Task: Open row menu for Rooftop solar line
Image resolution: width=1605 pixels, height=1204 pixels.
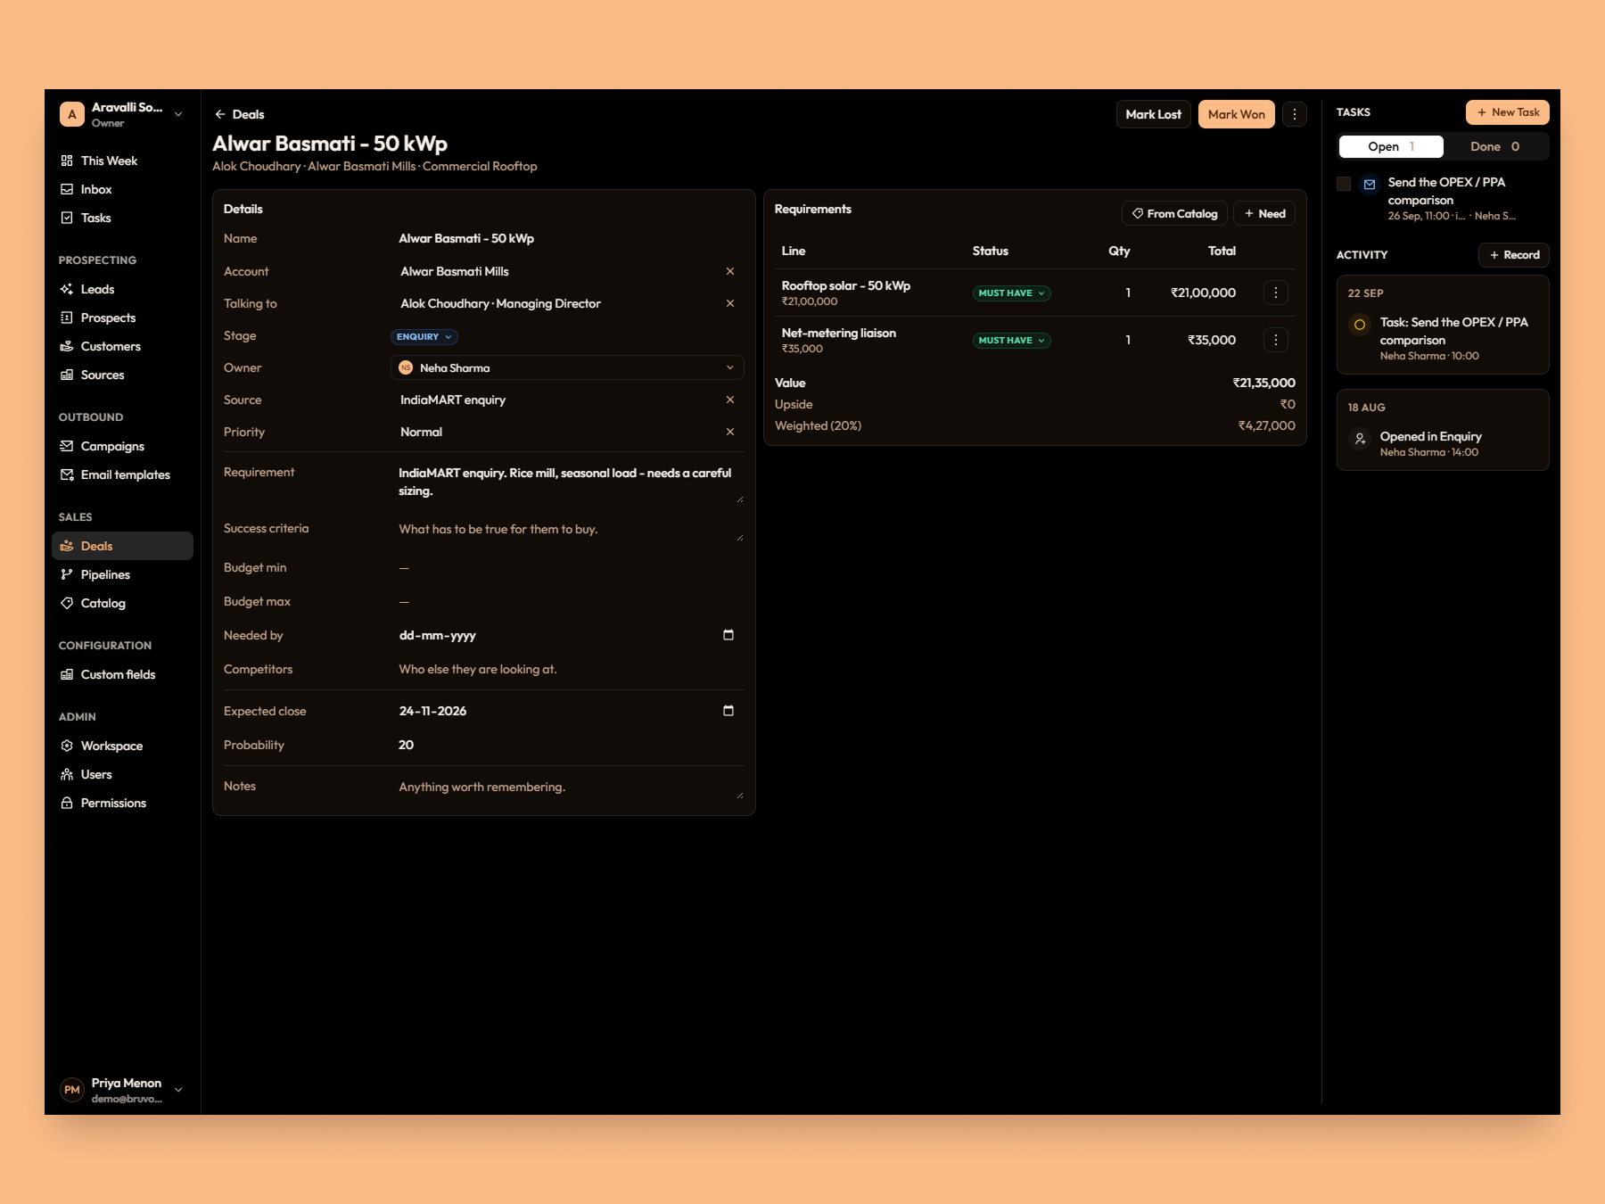Action: (1276, 293)
